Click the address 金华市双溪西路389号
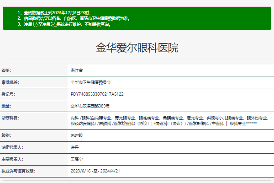 [x=90, y=106]
